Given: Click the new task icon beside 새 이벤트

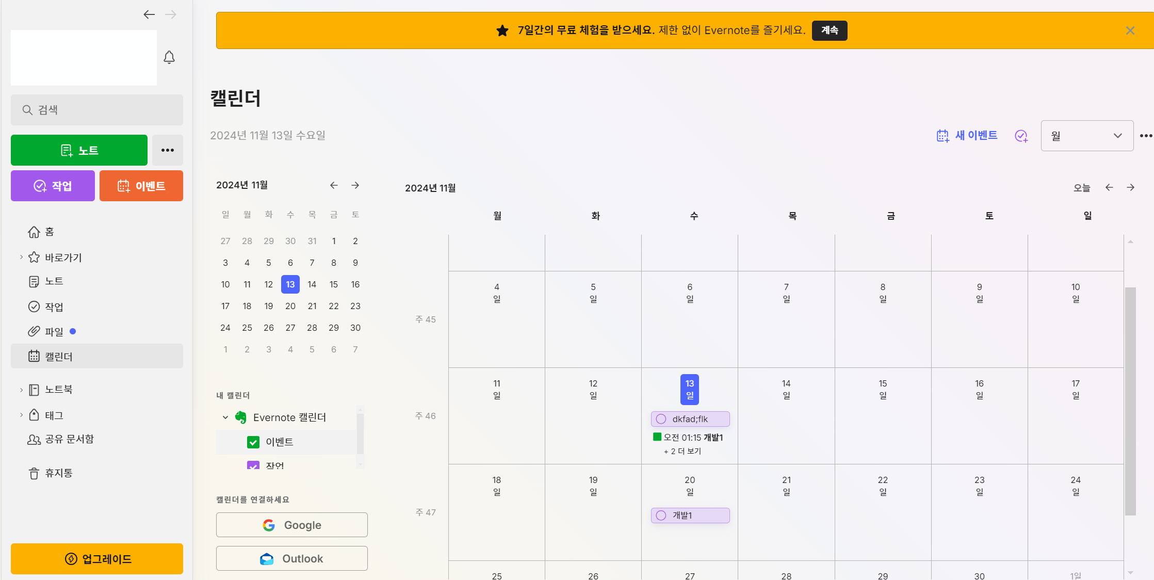Looking at the screenshot, I should pos(1021,136).
